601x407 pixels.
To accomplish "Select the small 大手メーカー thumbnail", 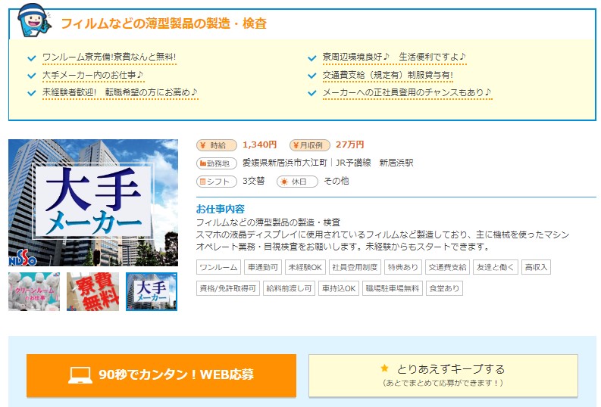I will (x=152, y=291).
